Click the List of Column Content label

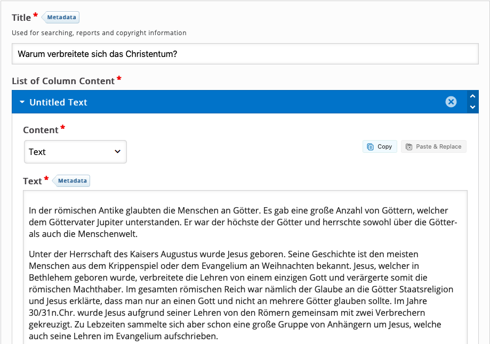click(x=63, y=81)
